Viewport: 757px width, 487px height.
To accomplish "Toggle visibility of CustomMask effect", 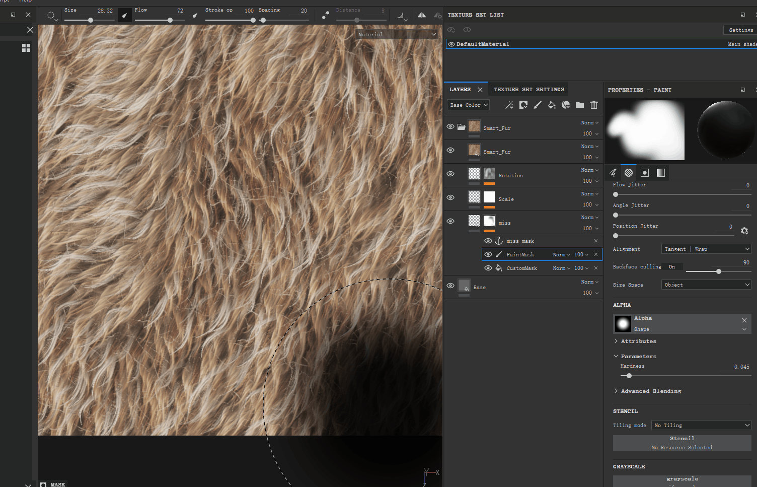I will tap(488, 268).
